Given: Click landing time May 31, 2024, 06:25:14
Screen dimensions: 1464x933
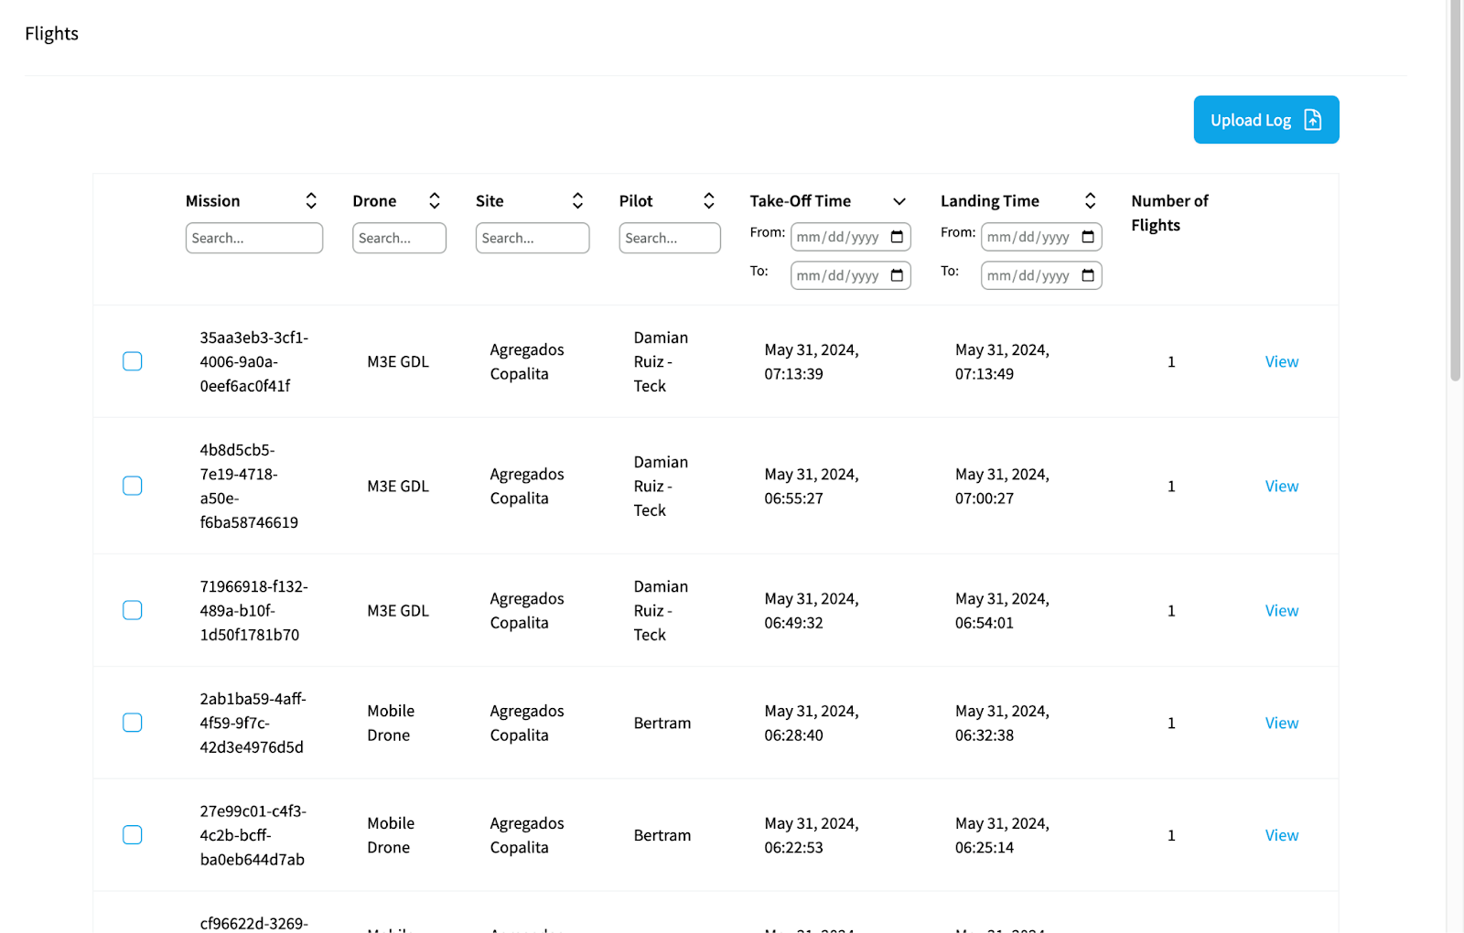Looking at the screenshot, I should (x=1002, y=835).
